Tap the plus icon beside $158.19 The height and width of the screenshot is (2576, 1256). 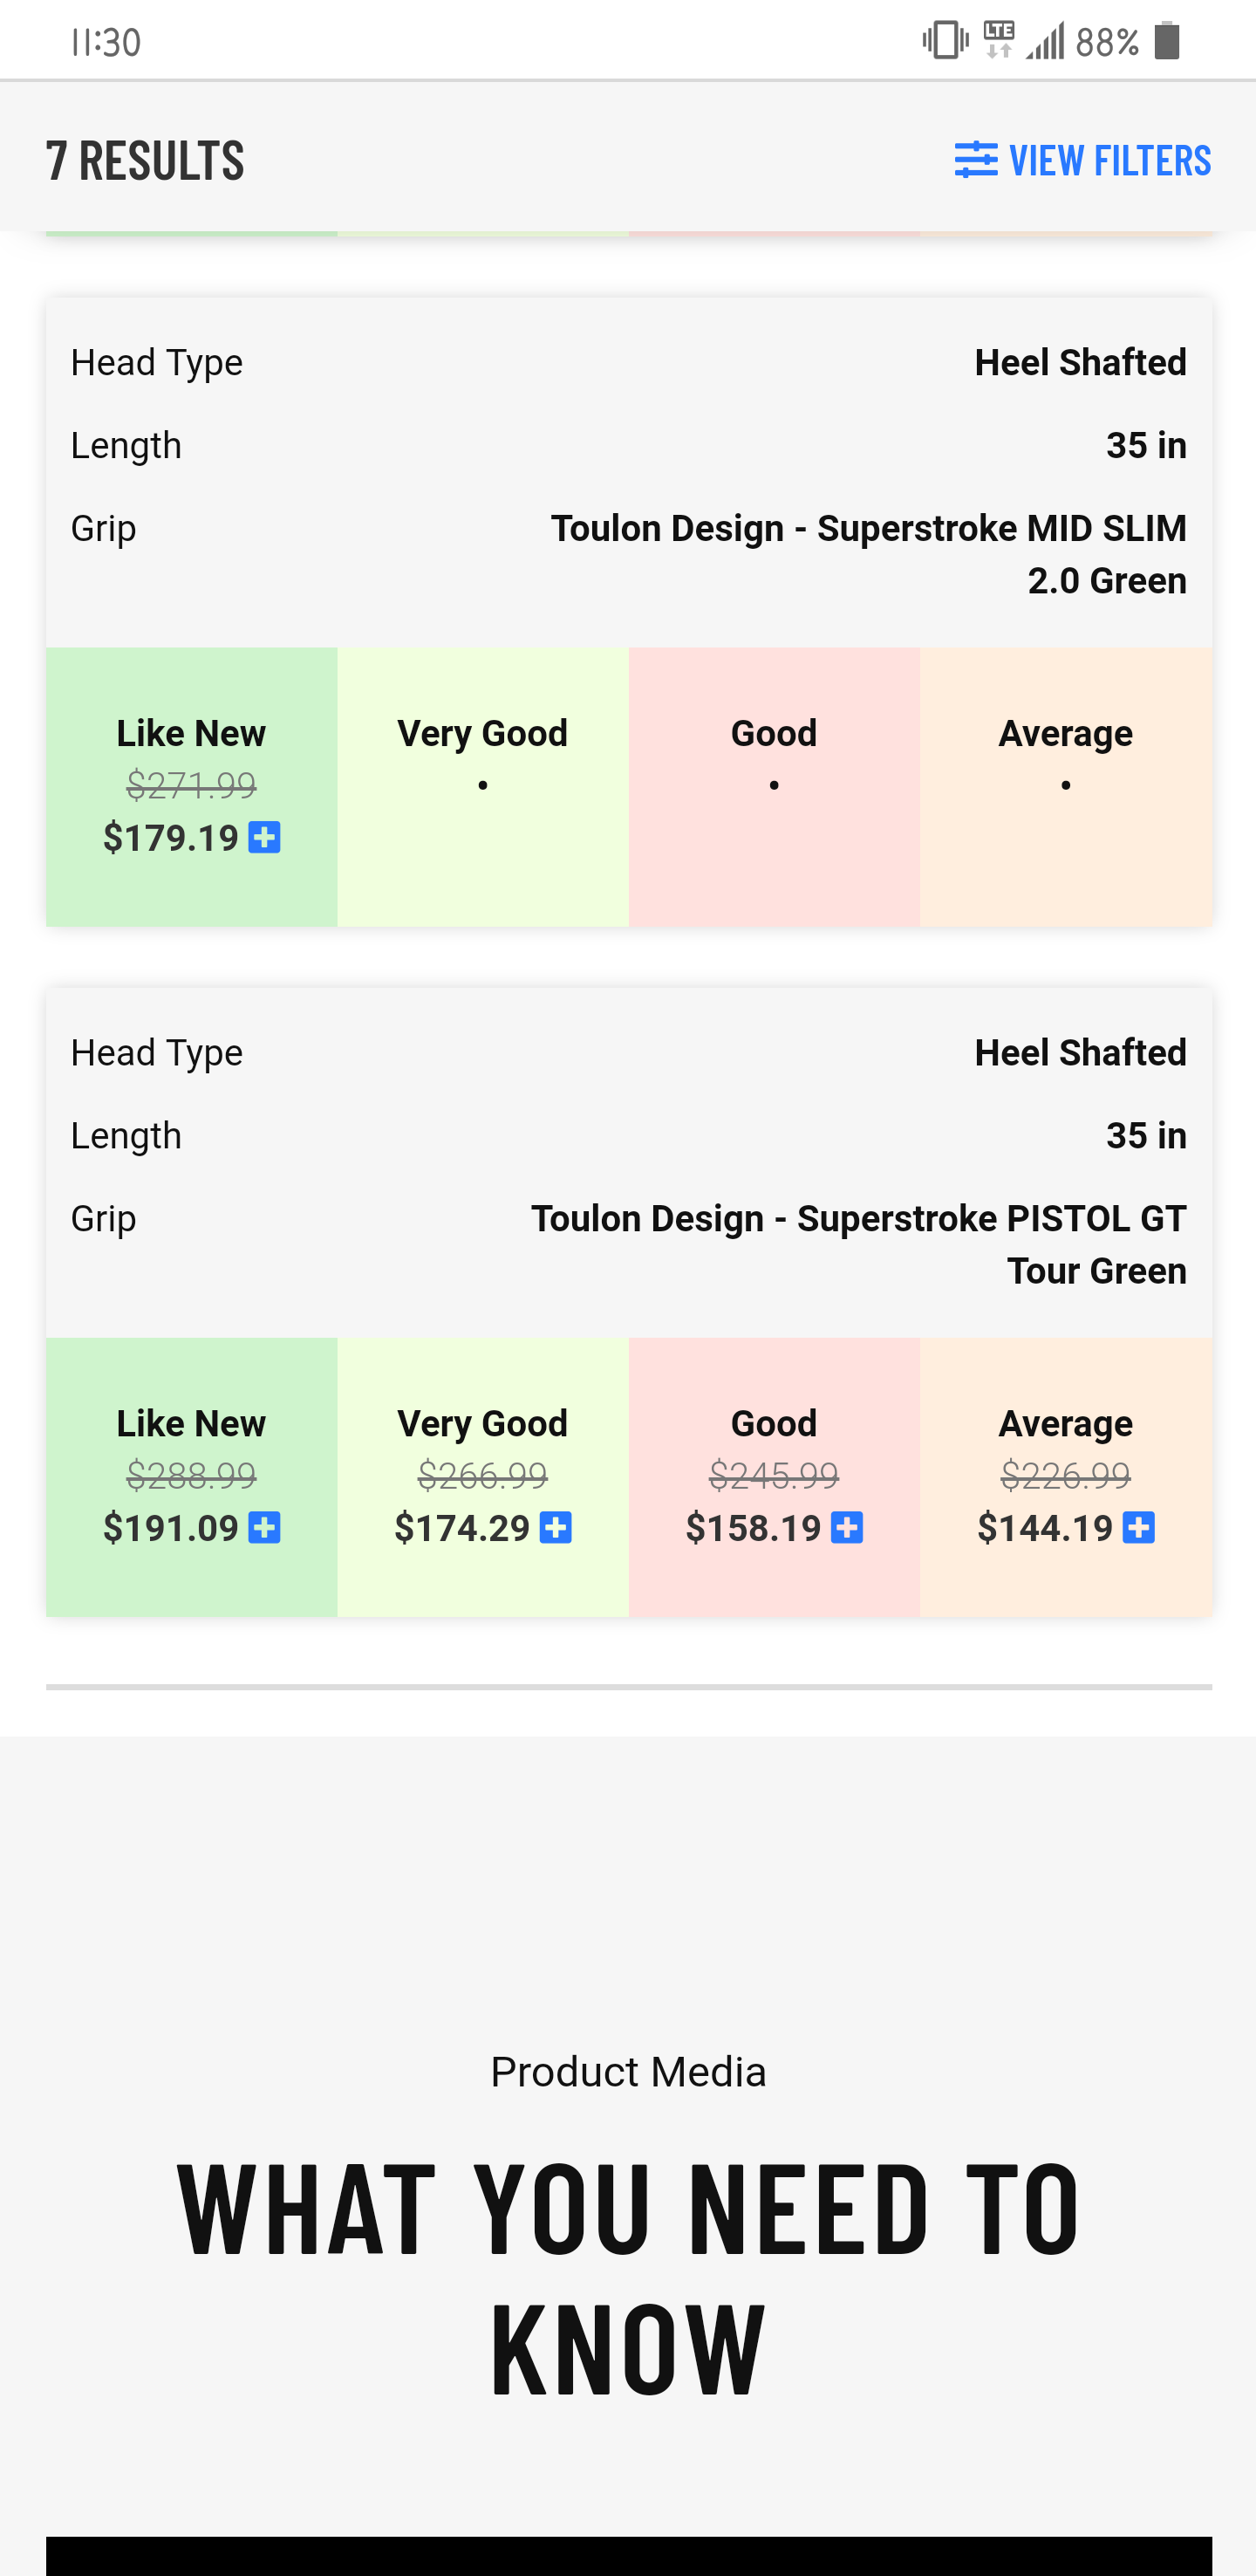[847, 1528]
